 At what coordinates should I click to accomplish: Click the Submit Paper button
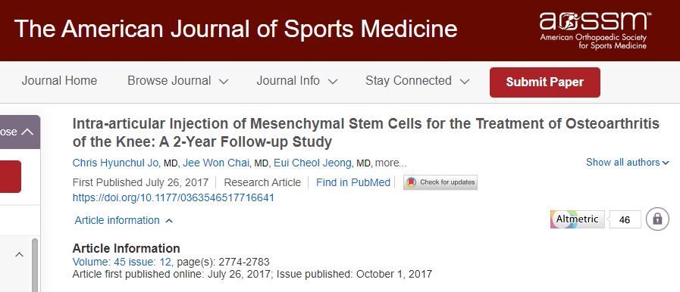click(545, 82)
